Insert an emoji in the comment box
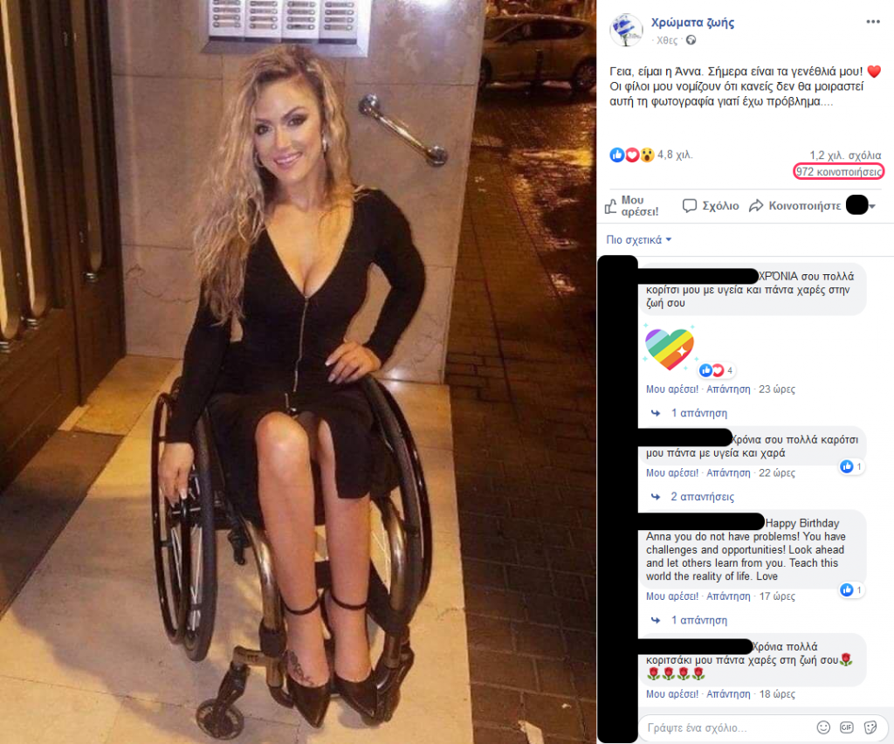Screen dimensions: 894x744 [822, 727]
